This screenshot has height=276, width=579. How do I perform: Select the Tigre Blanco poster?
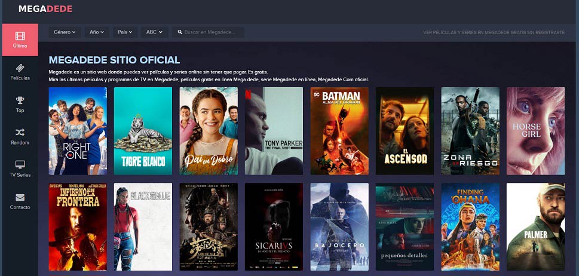[x=143, y=131]
